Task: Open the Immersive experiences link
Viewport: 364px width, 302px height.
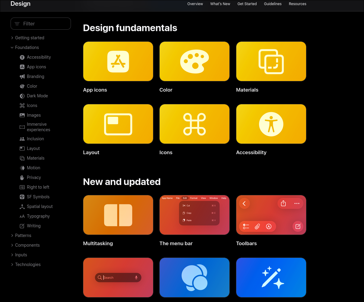Action: tap(38, 127)
